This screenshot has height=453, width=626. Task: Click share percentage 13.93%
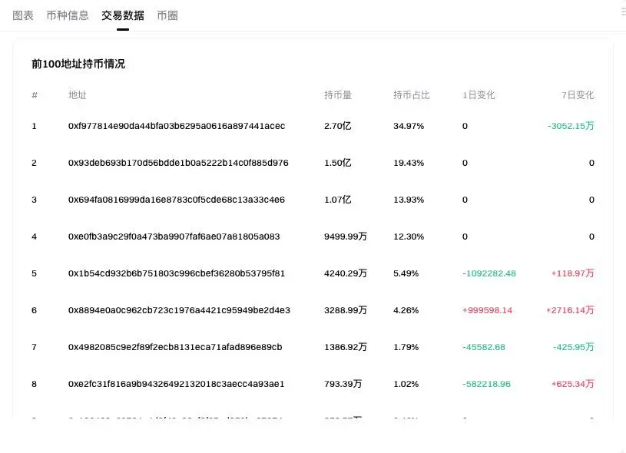(x=409, y=200)
